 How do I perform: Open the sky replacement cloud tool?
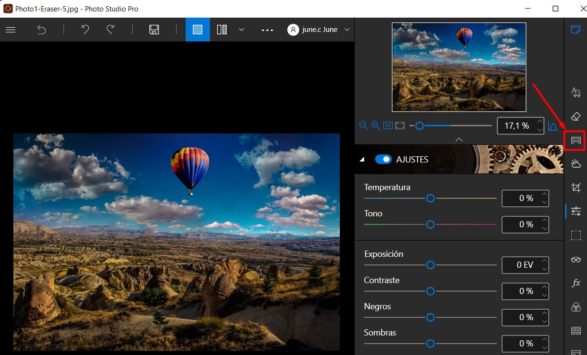(x=576, y=163)
